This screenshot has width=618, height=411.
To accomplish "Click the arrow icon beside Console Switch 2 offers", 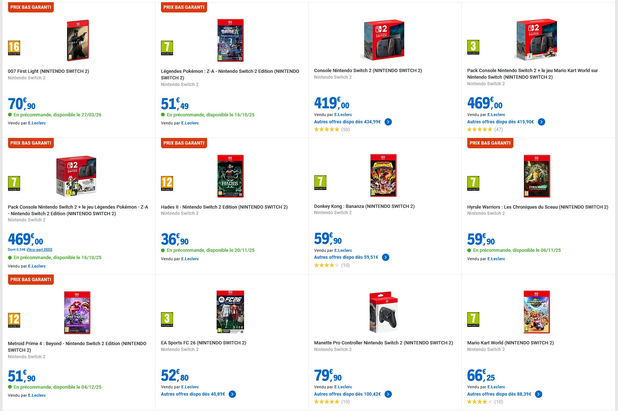I will coord(388,122).
